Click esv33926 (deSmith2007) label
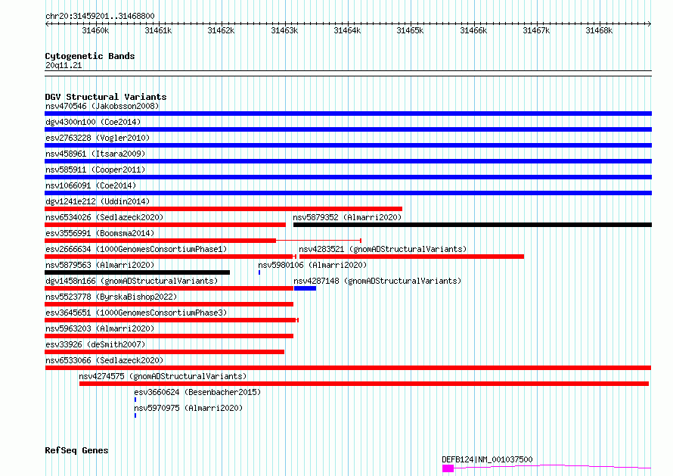Screen dimensions: 673x476 pyautogui.click(x=95, y=344)
